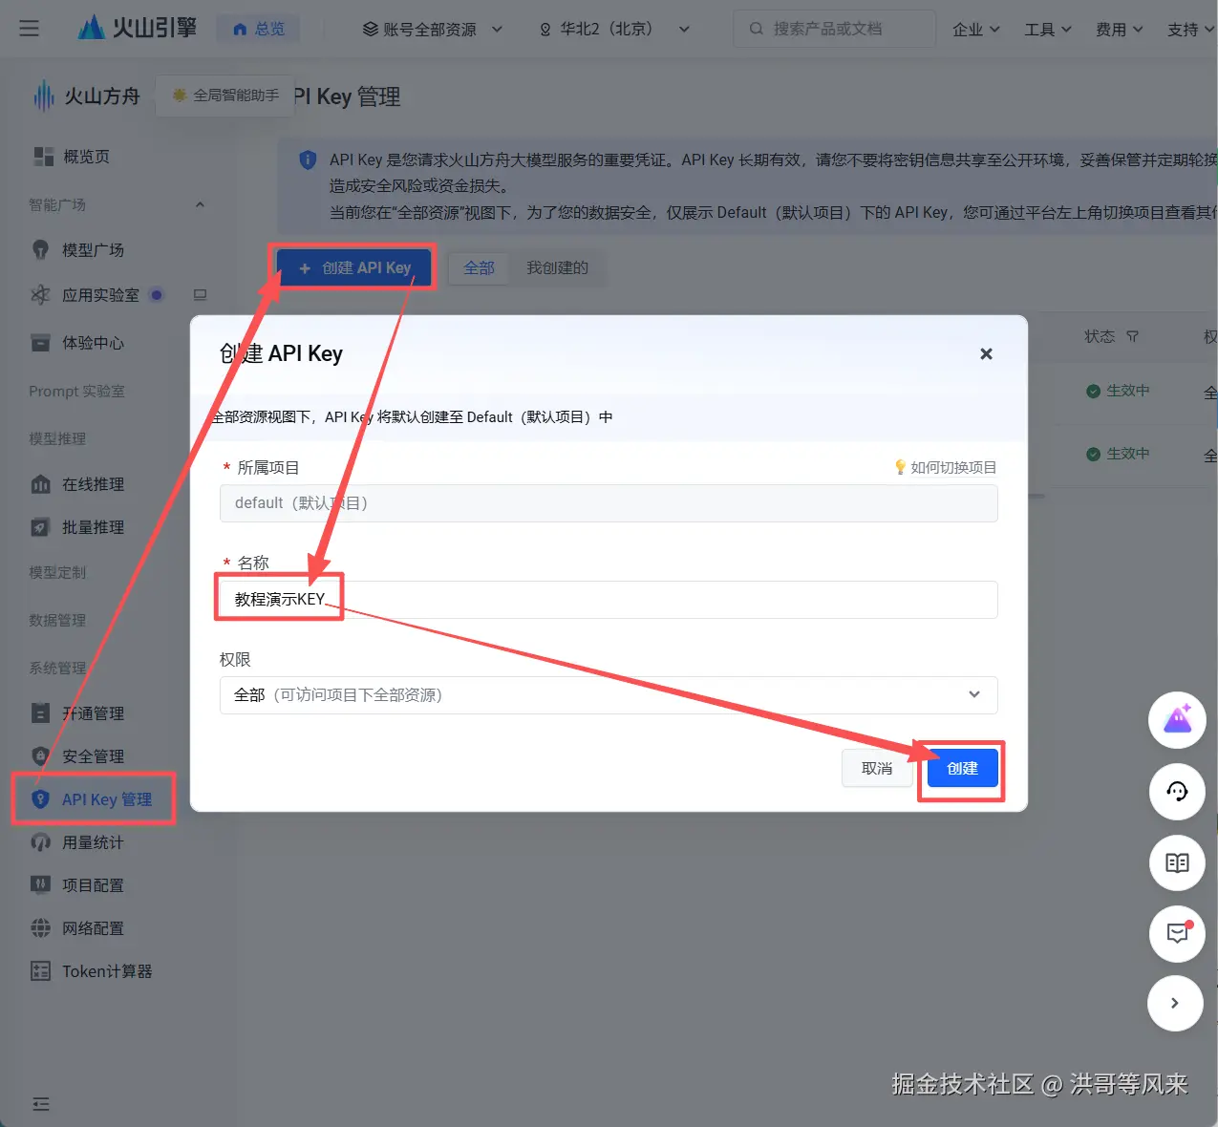
Task: Click the screen icon next to 应用实验室
Action: point(200,295)
